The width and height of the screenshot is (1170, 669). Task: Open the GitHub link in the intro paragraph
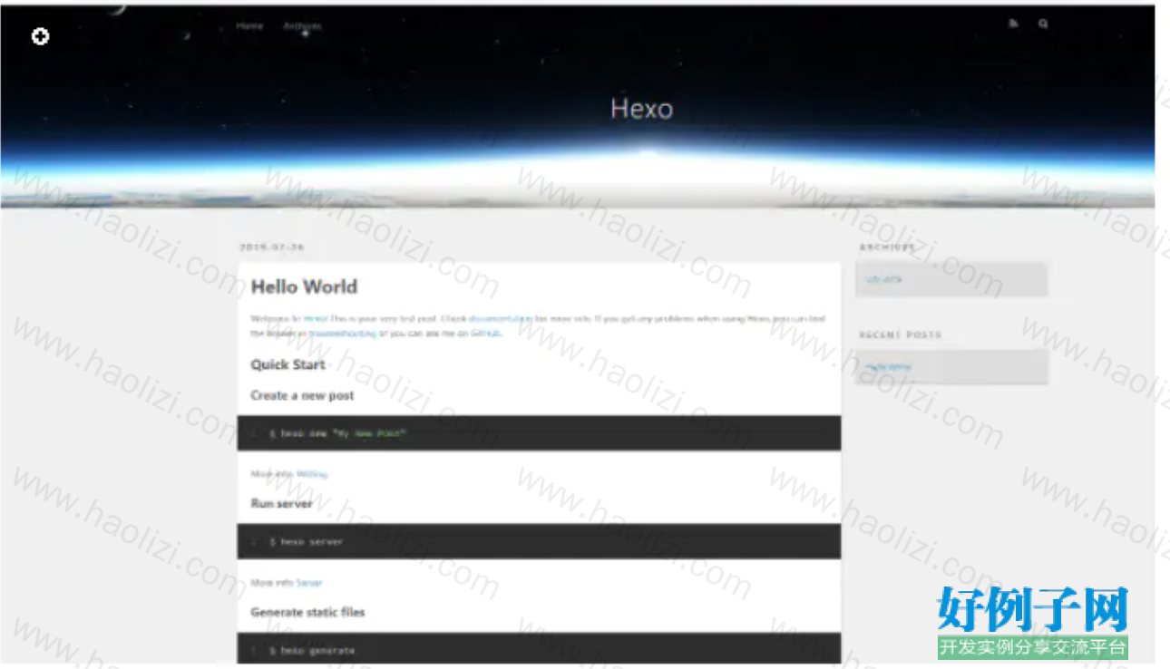[485, 334]
